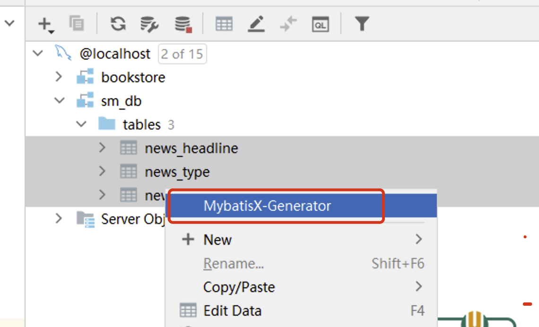539x327 pixels.
Task: Click the Deactivate/disconnect database icon
Action: click(183, 24)
